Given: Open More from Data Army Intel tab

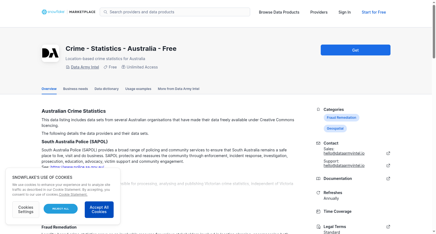Looking at the screenshot, I should click(178, 89).
